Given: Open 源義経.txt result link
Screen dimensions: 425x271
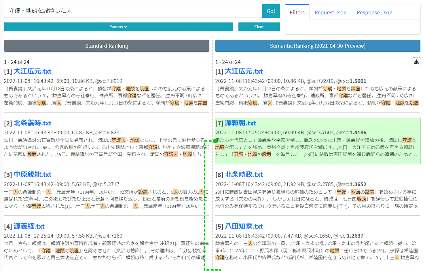Looking at the screenshot, I should (29, 226).
